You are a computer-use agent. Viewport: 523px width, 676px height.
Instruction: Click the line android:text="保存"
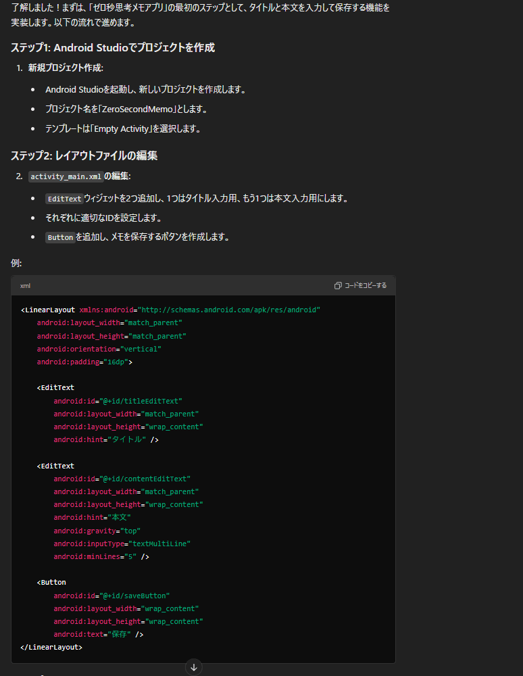[99, 635]
